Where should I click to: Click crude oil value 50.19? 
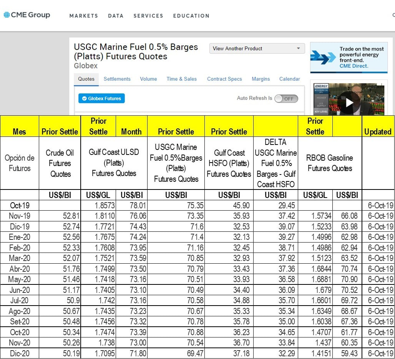coord(71,353)
